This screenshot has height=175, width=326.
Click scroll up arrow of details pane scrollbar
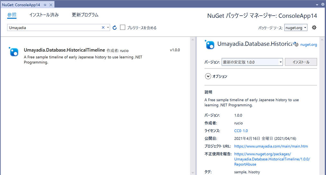(x=322, y=39)
